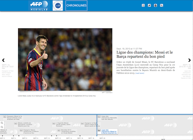The image size is (193, 140).
Task: Click the 'SEPT. 14' label on timeline axis
Action: (x=69, y=138)
